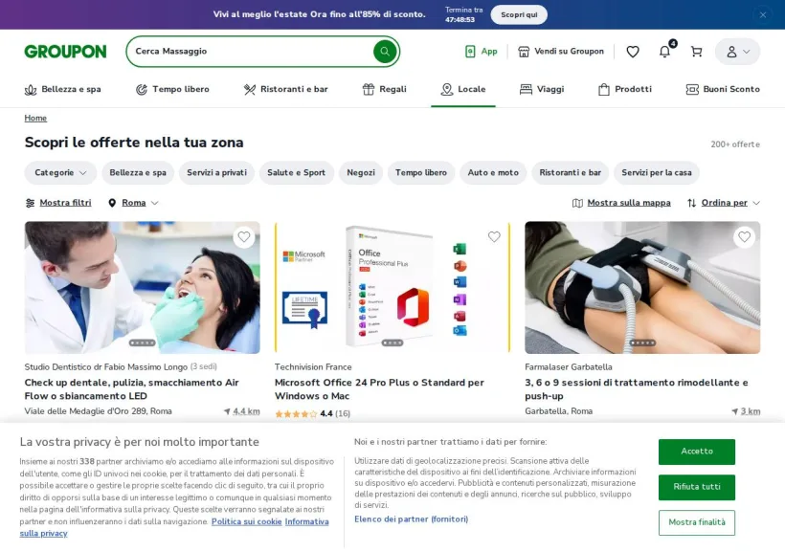Image resolution: width=785 pixels, height=552 pixels.
Task: Open Check up dentale deal title
Action: click(132, 388)
